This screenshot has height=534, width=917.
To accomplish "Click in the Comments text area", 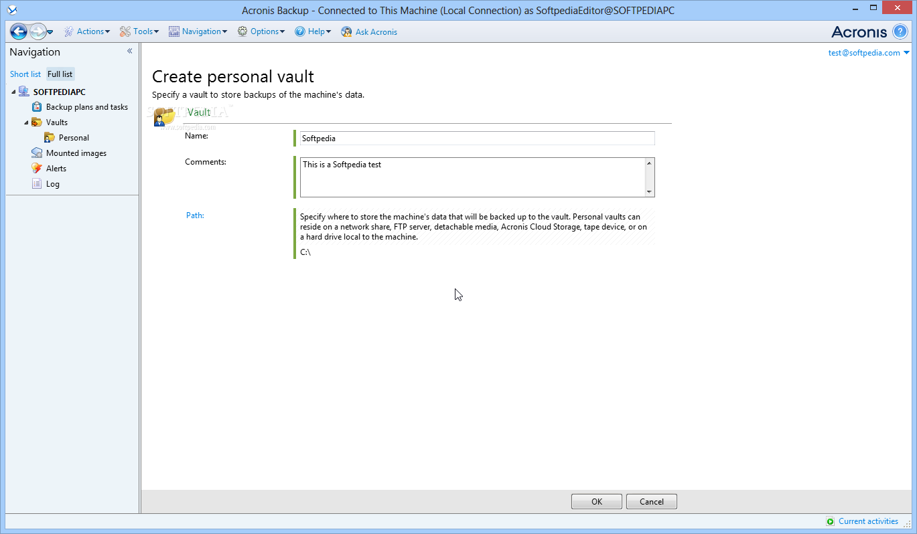I will [472, 177].
